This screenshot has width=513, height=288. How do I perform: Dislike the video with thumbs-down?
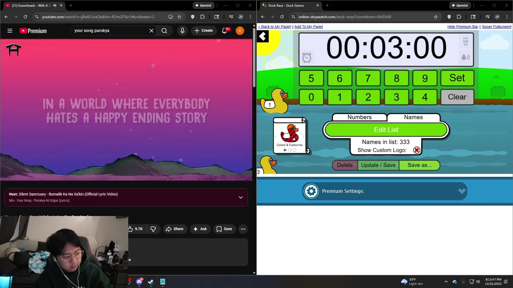(153, 229)
